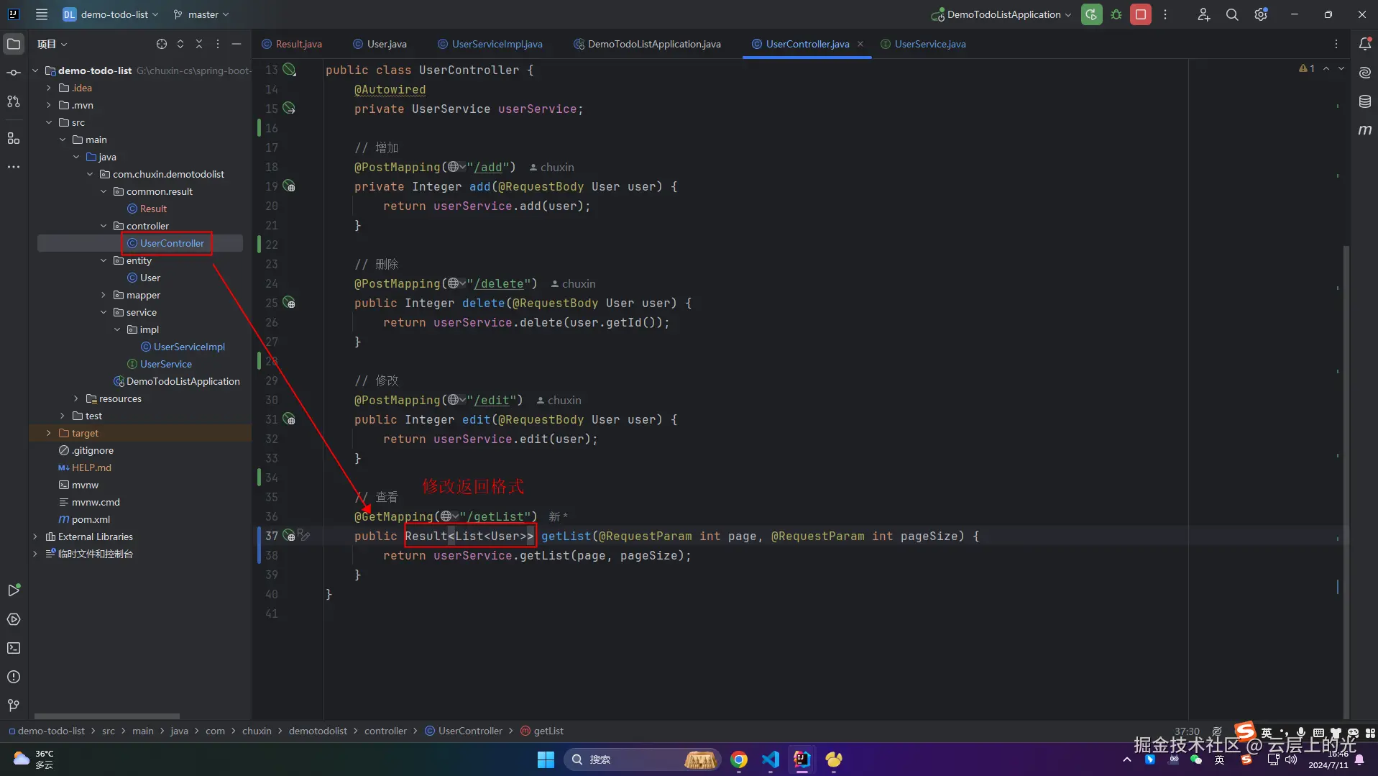Rerun DemoTodoListApplication
Viewport: 1378px width, 776px height.
1091,14
